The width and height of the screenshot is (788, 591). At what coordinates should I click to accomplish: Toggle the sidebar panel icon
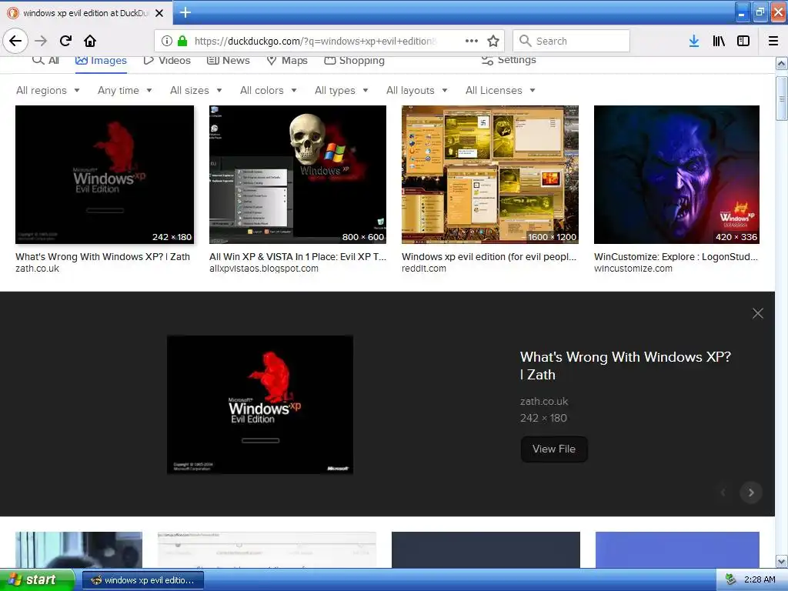click(x=743, y=41)
